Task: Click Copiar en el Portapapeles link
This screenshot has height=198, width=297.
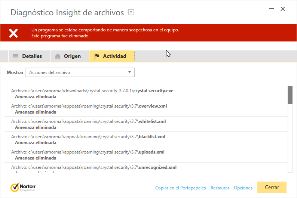Action: [181, 188]
